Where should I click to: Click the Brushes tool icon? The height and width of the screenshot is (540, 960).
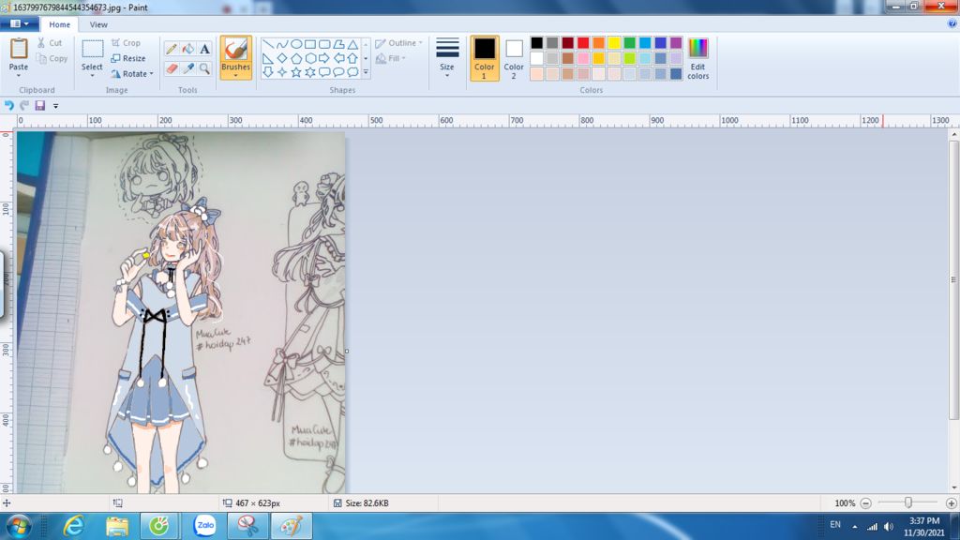click(235, 51)
